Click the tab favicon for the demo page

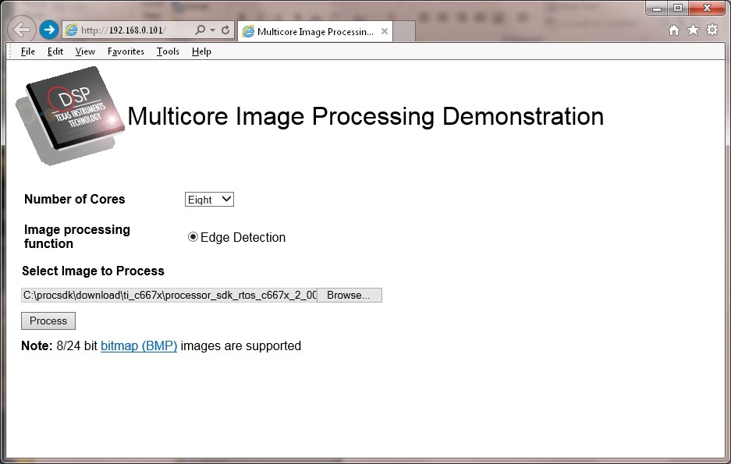point(248,32)
